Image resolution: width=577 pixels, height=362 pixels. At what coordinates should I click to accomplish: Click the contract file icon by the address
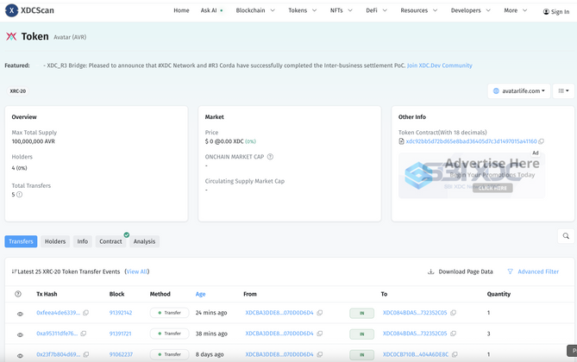pyautogui.click(x=401, y=141)
